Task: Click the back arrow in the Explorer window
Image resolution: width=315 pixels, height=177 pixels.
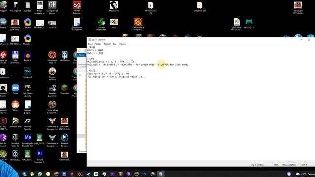Action: click(80, 75)
